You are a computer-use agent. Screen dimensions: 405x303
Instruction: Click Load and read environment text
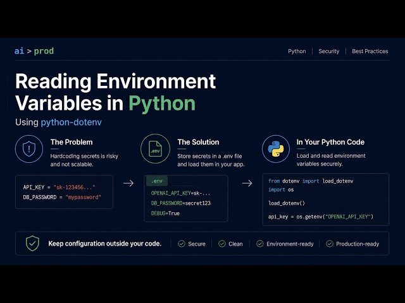[x=331, y=156]
